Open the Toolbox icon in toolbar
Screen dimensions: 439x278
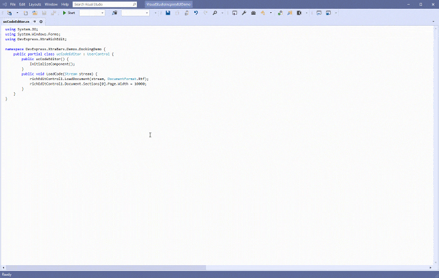(253, 12)
